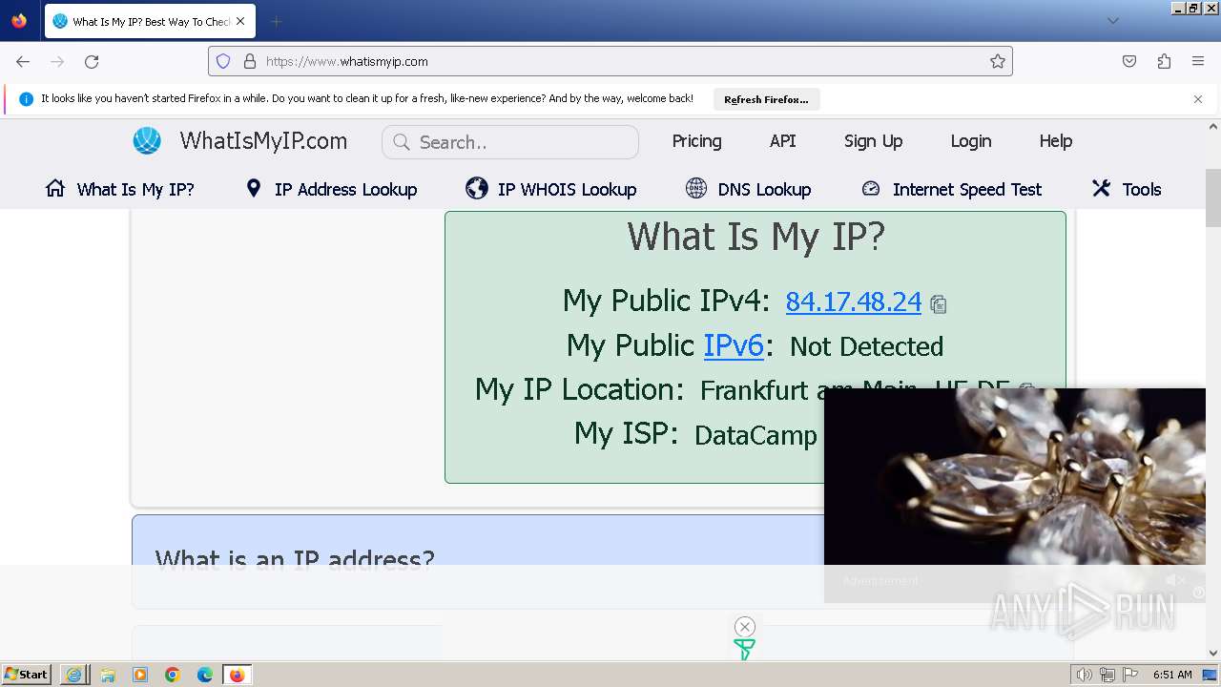Open the tracking protection shield icon

(x=223, y=61)
